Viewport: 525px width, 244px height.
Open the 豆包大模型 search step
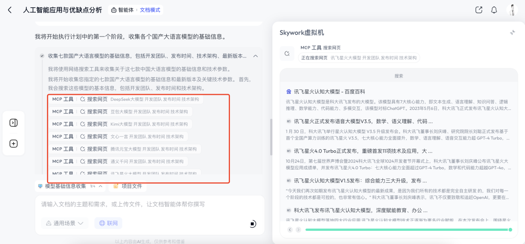pyautogui.click(x=121, y=112)
